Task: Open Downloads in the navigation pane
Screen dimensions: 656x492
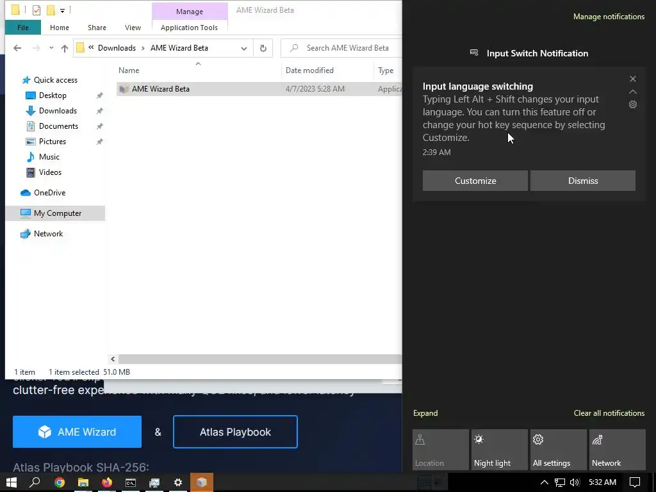Action: (58, 111)
